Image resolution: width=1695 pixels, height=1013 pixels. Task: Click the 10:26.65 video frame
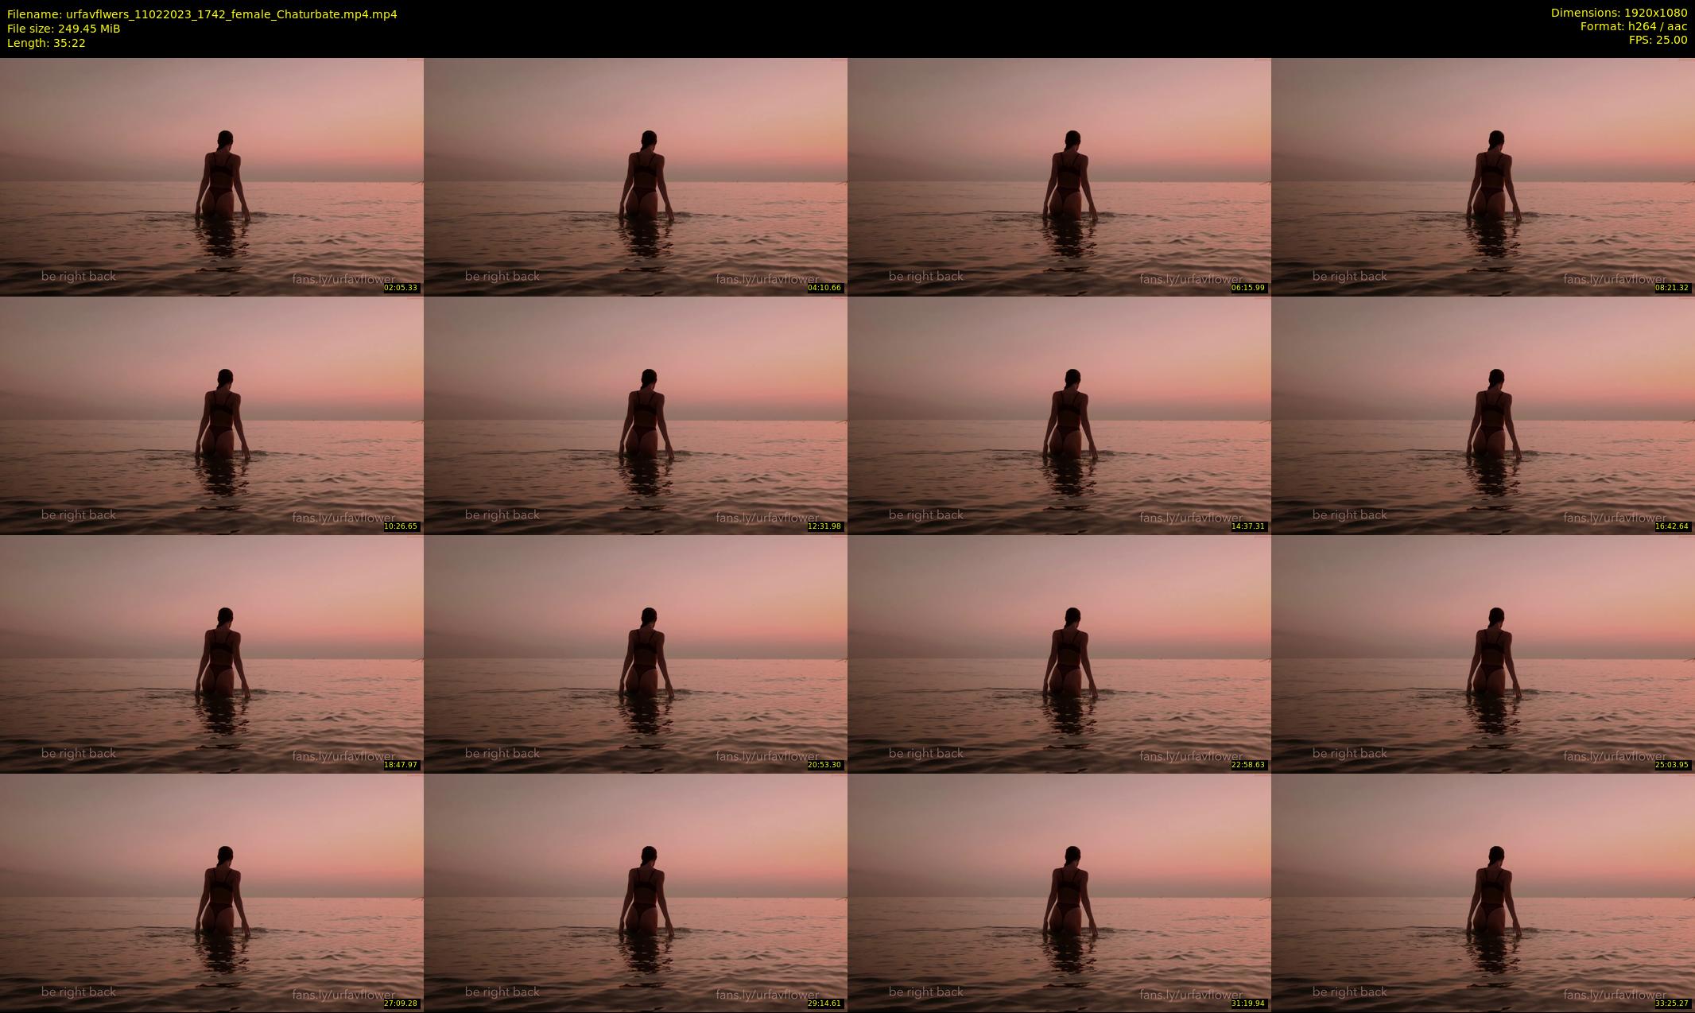[x=211, y=415]
